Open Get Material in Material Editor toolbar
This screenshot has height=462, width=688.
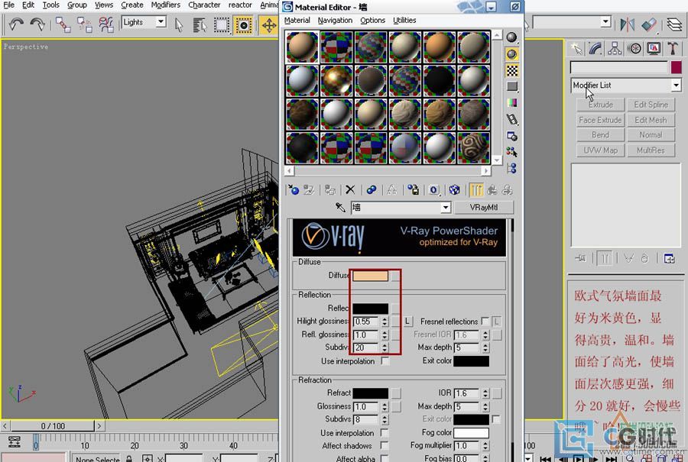click(x=293, y=190)
